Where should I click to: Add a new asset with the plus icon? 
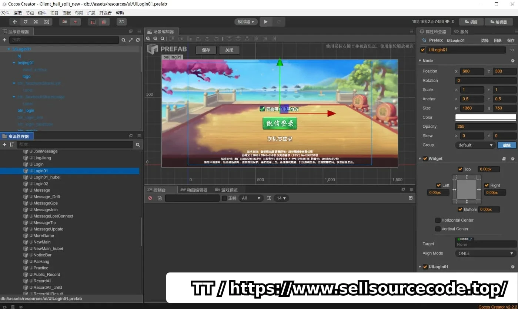(4, 145)
